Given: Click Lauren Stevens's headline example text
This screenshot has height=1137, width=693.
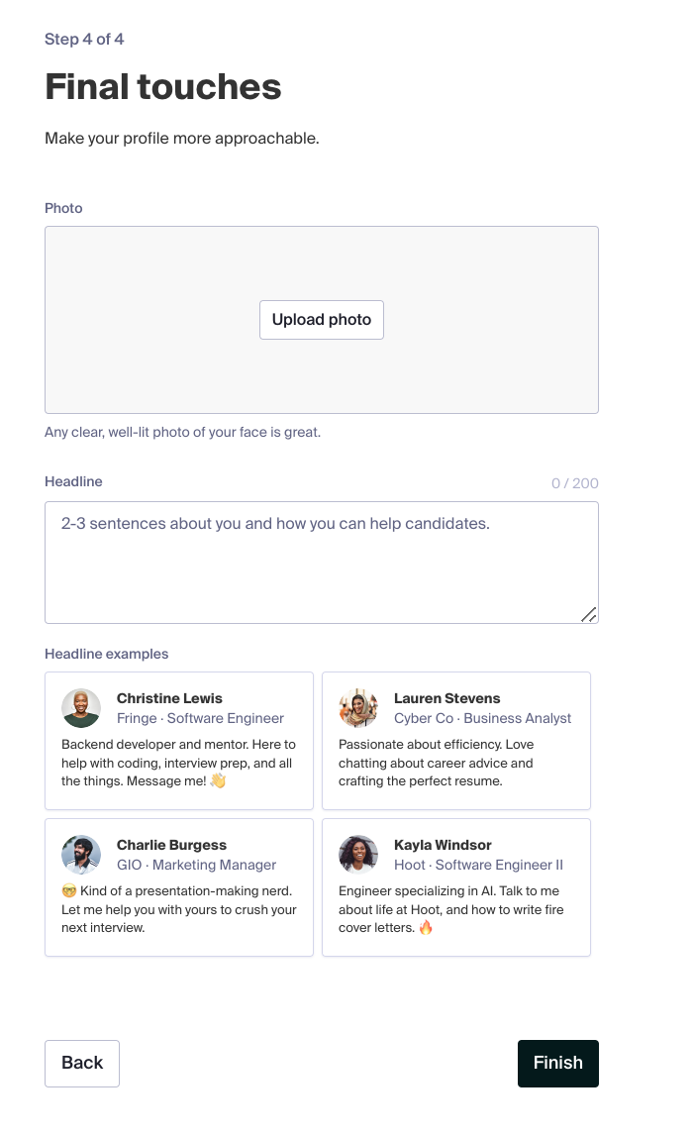Looking at the screenshot, I should coord(436,763).
